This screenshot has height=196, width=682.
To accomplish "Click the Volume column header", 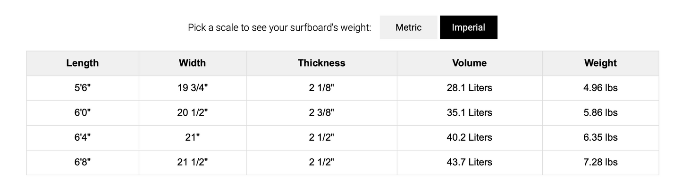I will tap(469, 63).
